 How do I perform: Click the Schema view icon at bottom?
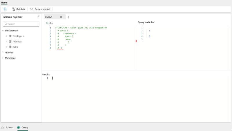[x=3, y=127]
